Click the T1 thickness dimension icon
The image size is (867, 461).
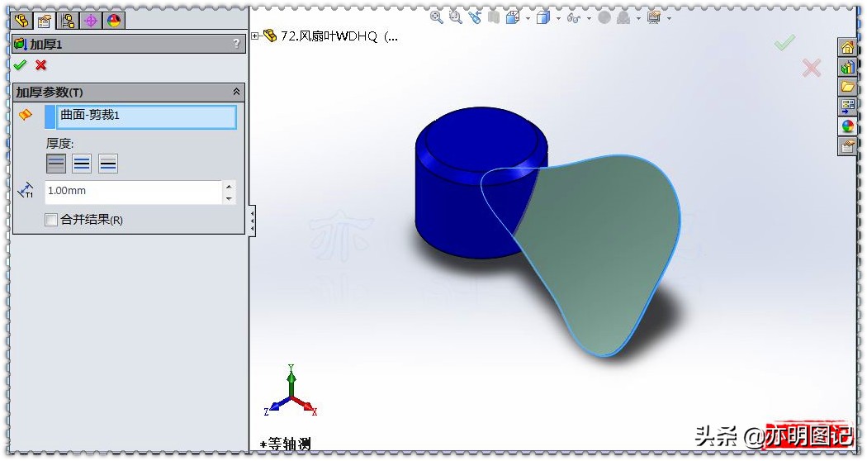point(26,191)
